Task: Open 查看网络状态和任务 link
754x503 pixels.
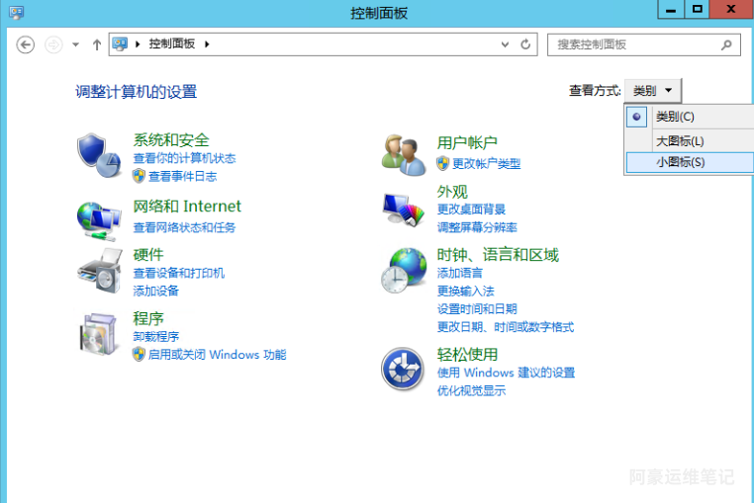Action: (184, 227)
